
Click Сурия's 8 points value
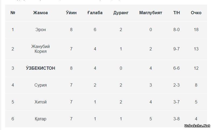click(196, 85)
